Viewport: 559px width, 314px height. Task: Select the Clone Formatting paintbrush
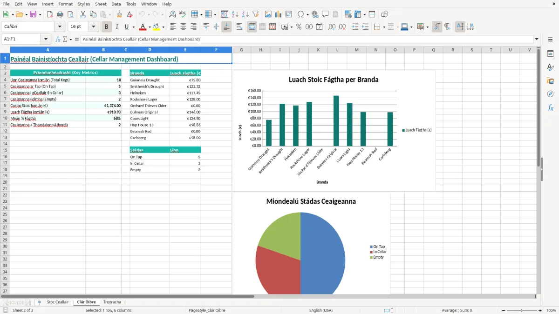119,14
